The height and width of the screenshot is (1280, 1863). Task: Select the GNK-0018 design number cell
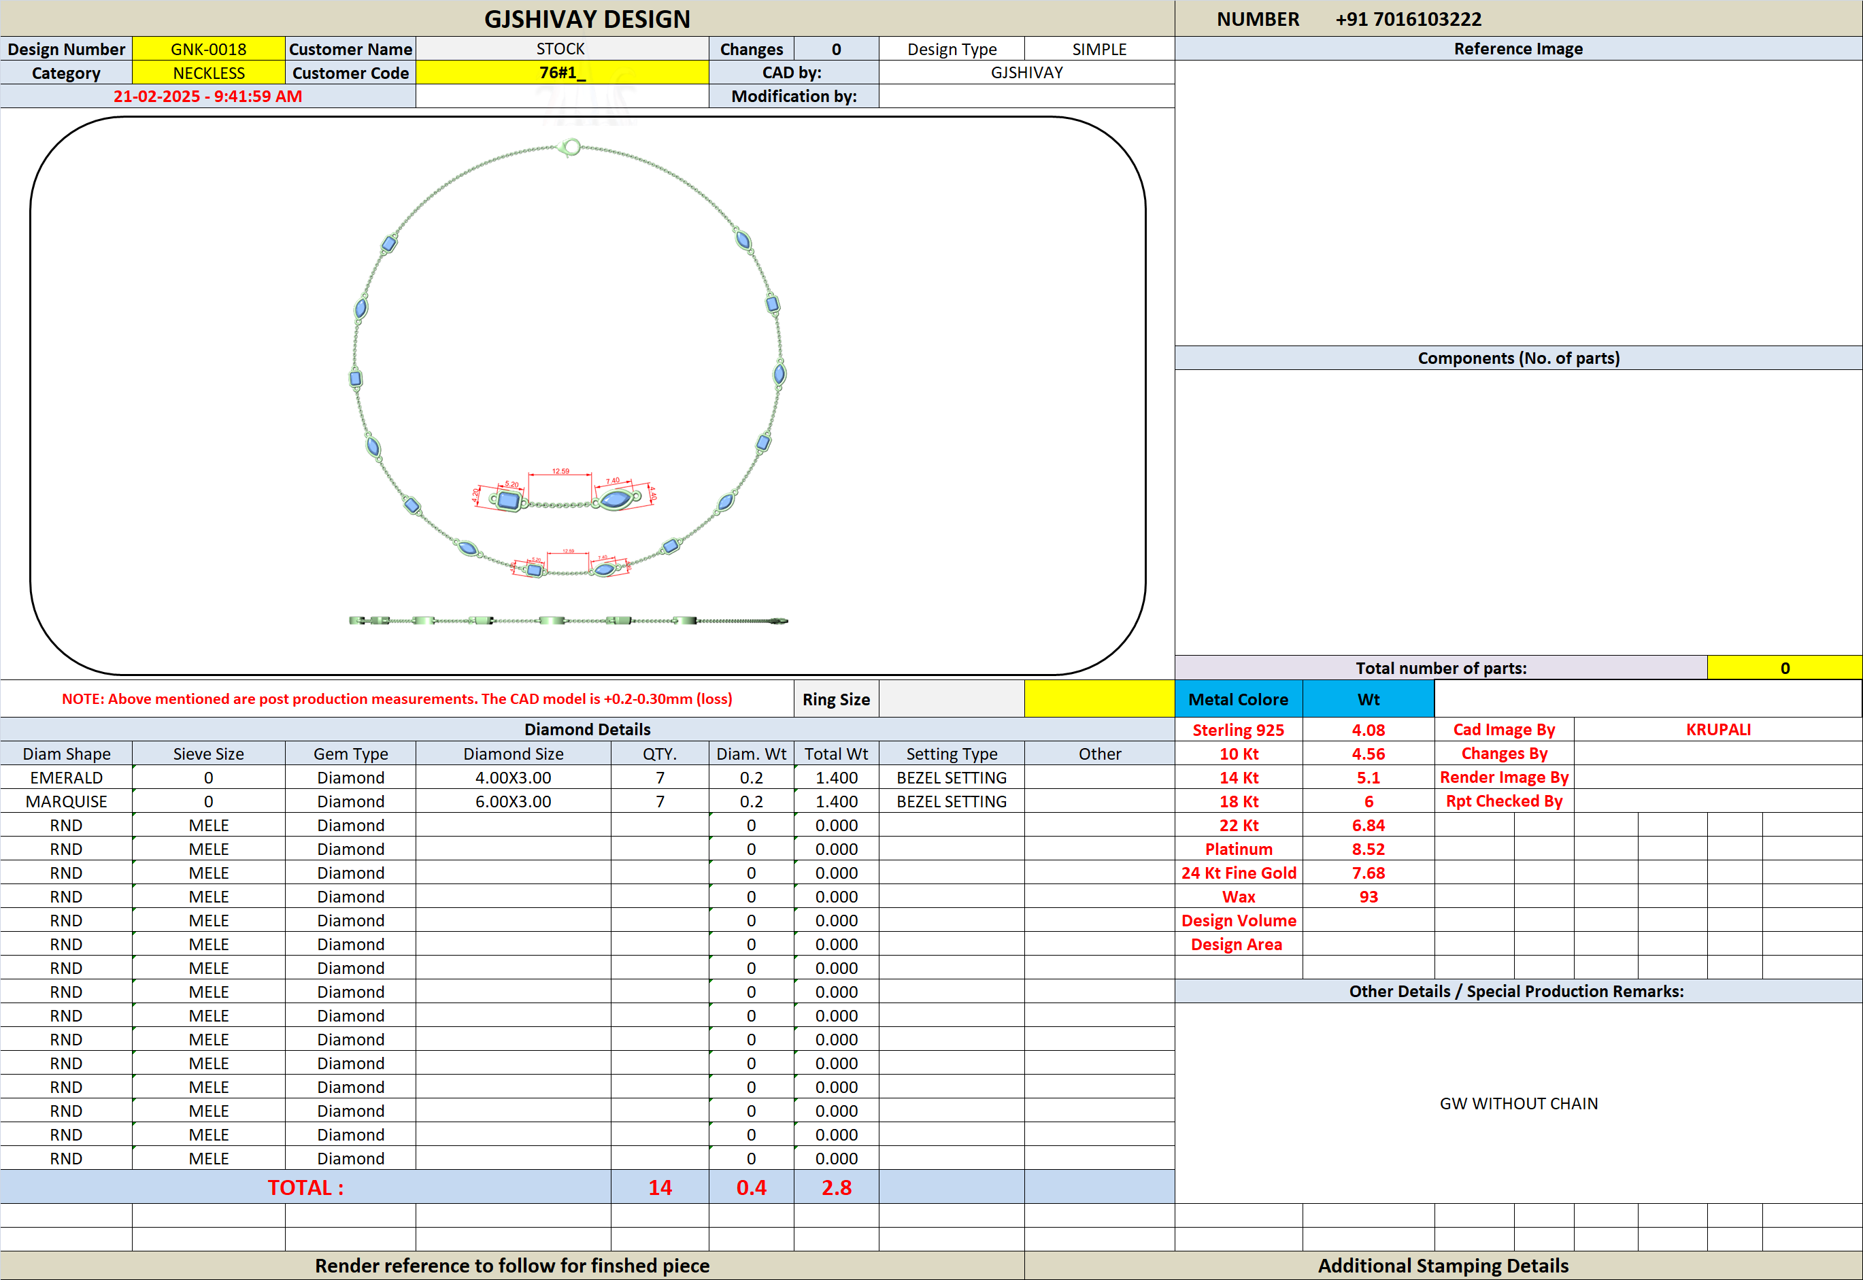[x=209, y=49]
